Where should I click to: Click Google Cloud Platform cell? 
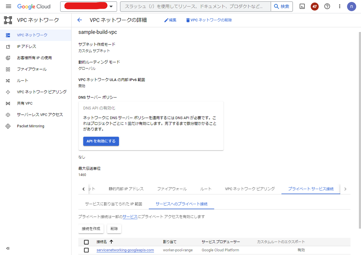point(220,250)
